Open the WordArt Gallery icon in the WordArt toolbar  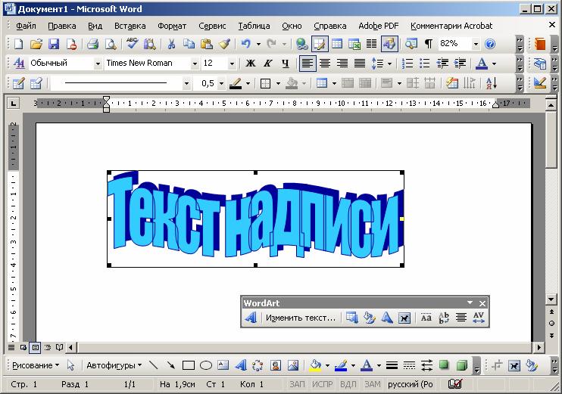352,318
